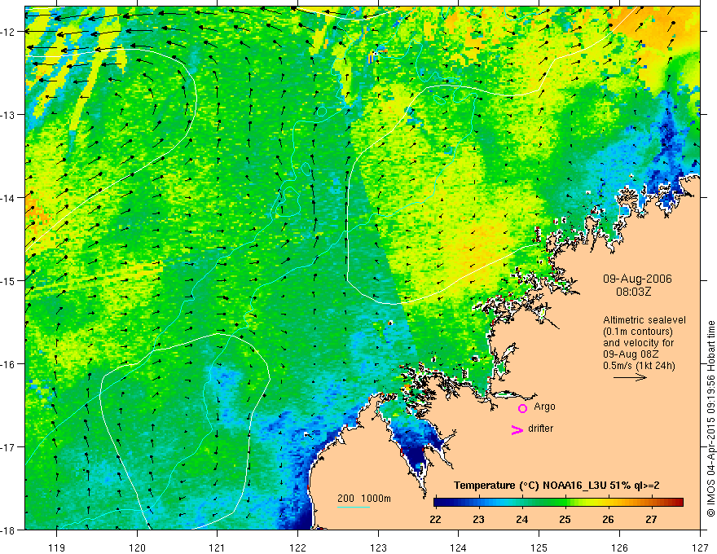Click longitude axis label 123
This screenshot has width=717, height=554.
378,547
